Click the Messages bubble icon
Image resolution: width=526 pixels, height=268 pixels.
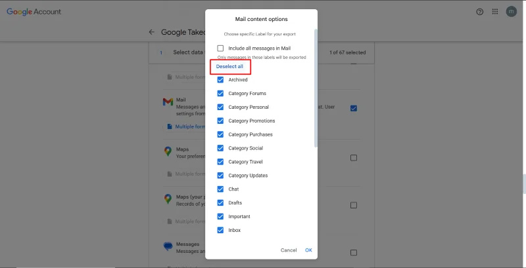(168, 246)
